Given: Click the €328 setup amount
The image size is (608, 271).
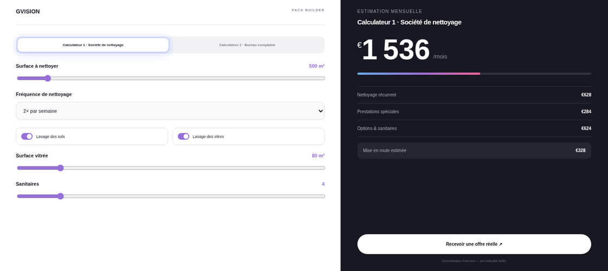Looking at the screenshot, I should coord(580,151).
